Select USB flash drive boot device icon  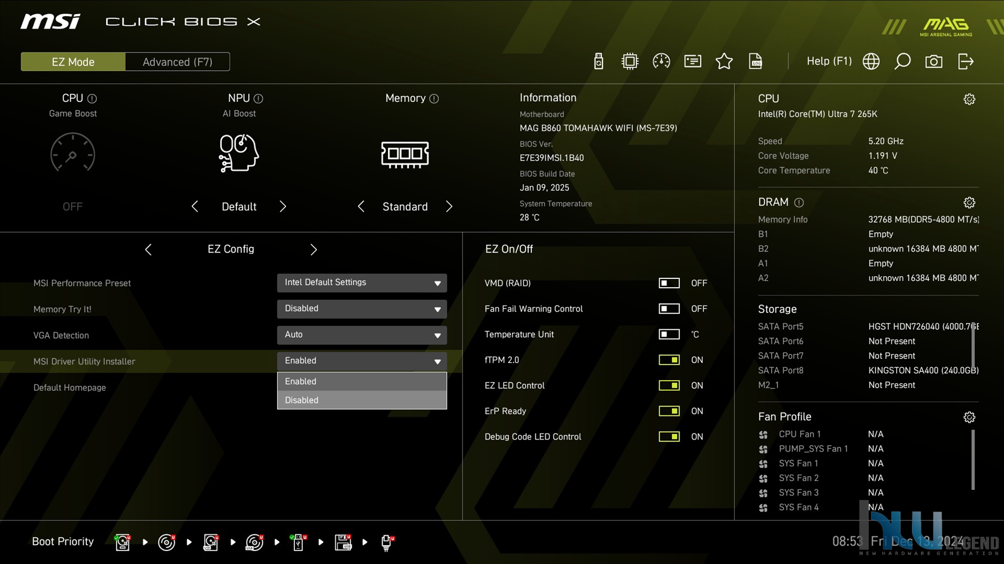pos(298,542)
